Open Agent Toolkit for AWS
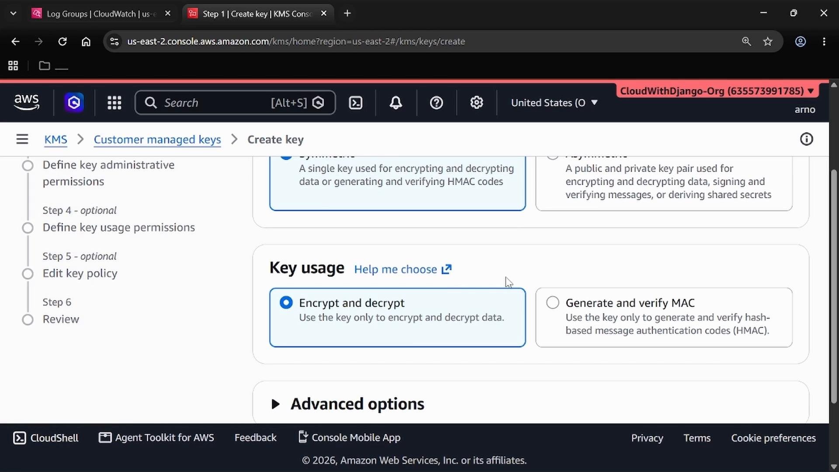This screenshot has height=472, width=839. pos(156,437)
